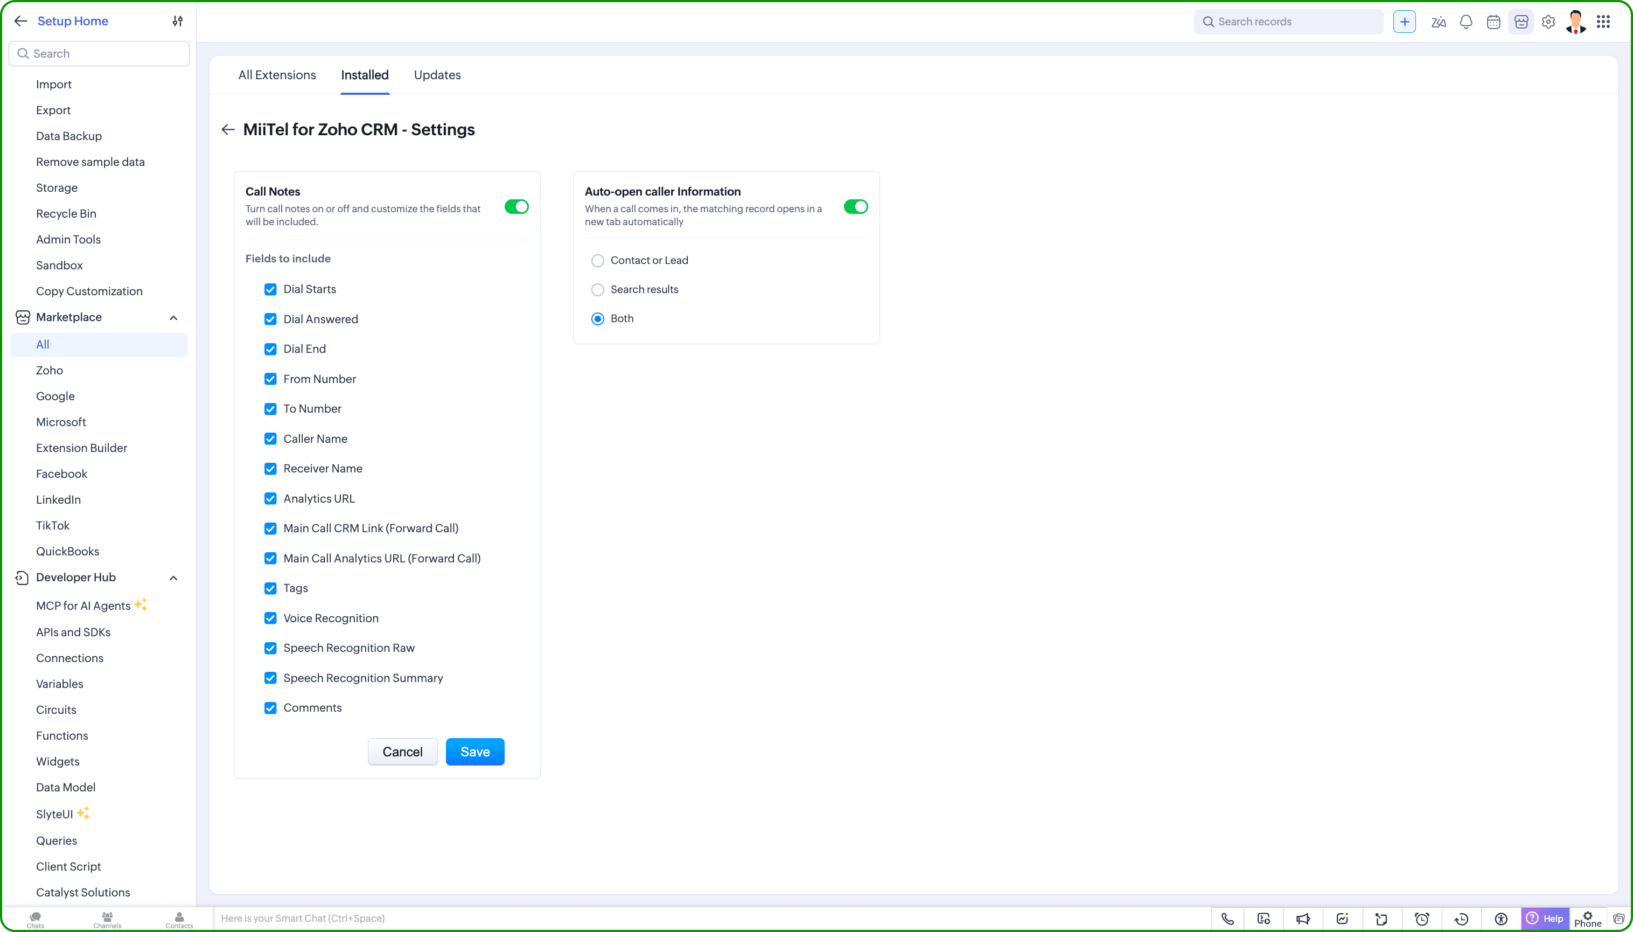Image resolution: width=1633 pixels, height=932 pixels.
Task: Open the Setup Home link
Action: pos(73,21)
